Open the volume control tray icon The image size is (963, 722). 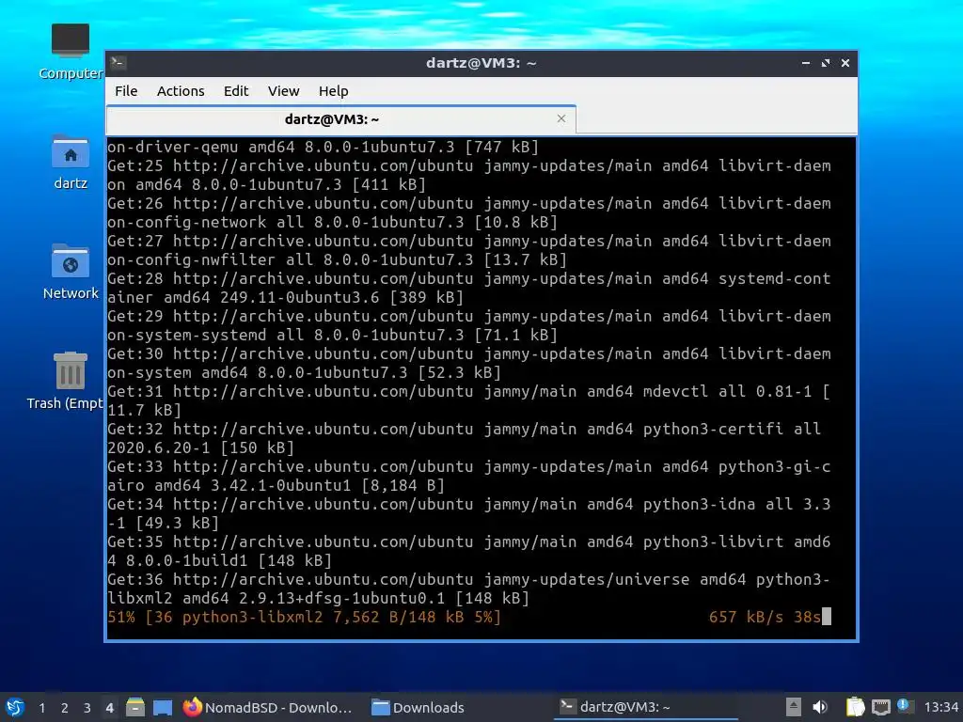point(820,707)
